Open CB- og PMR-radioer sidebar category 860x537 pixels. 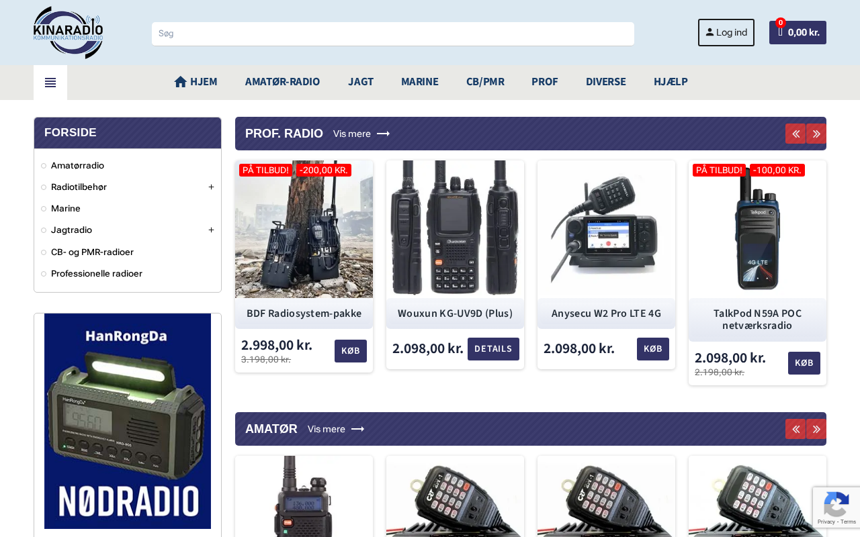tap(92, 252)
